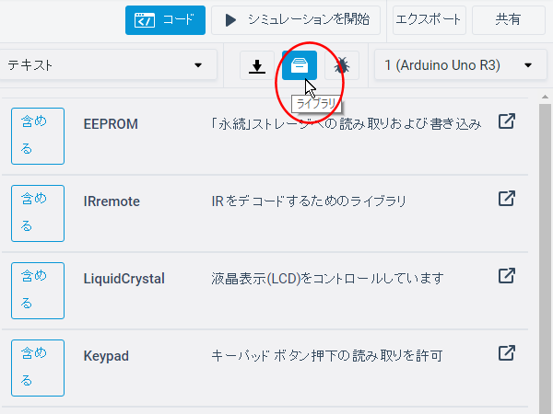
Task: Select the LiquidCrystal library name
Action: (124, 278)
